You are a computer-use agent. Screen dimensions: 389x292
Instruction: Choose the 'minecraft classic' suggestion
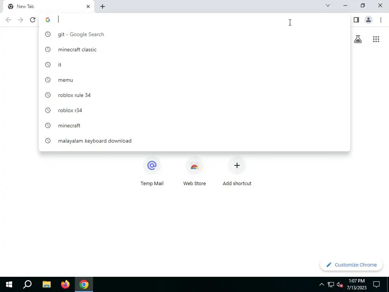pyautogui.click(x=194, y=49)
